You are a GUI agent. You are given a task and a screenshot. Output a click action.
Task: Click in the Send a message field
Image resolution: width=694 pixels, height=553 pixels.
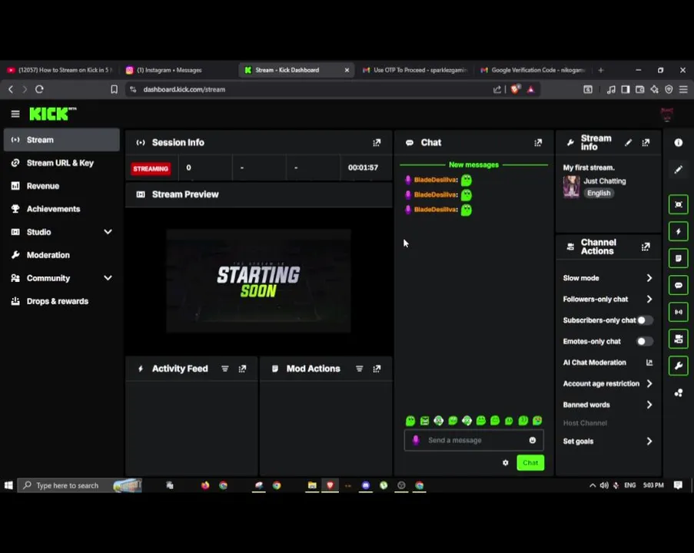(x=473, y=440)
